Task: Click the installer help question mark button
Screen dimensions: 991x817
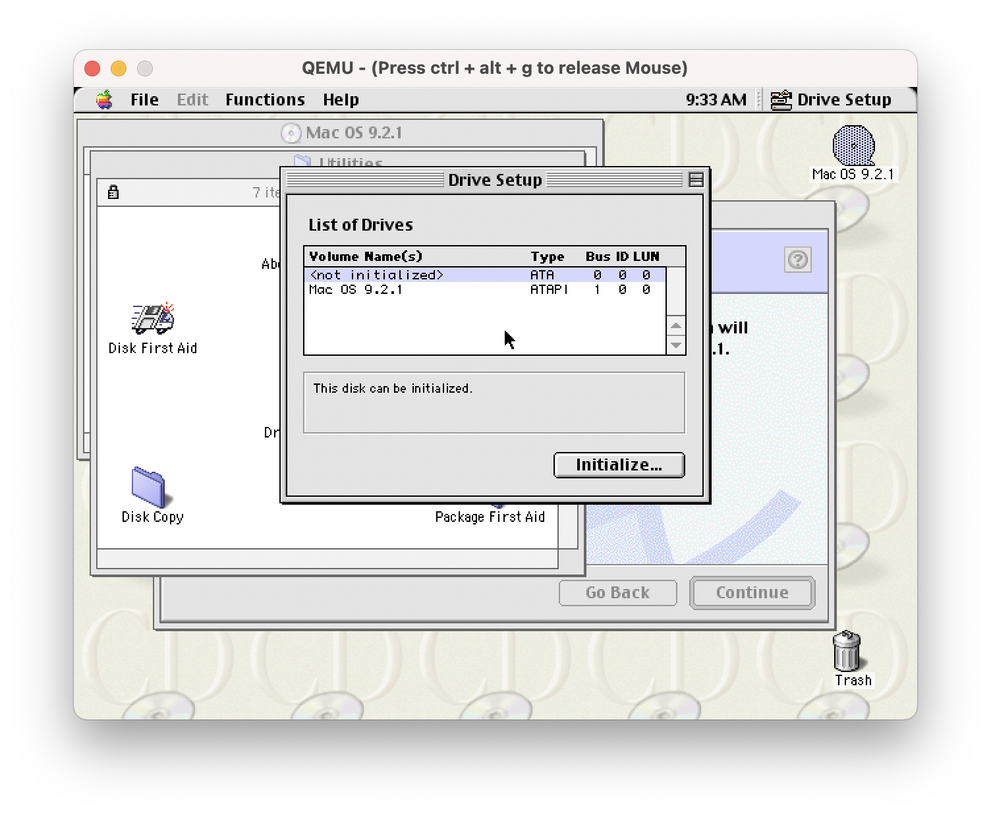Action: point(798,260)
